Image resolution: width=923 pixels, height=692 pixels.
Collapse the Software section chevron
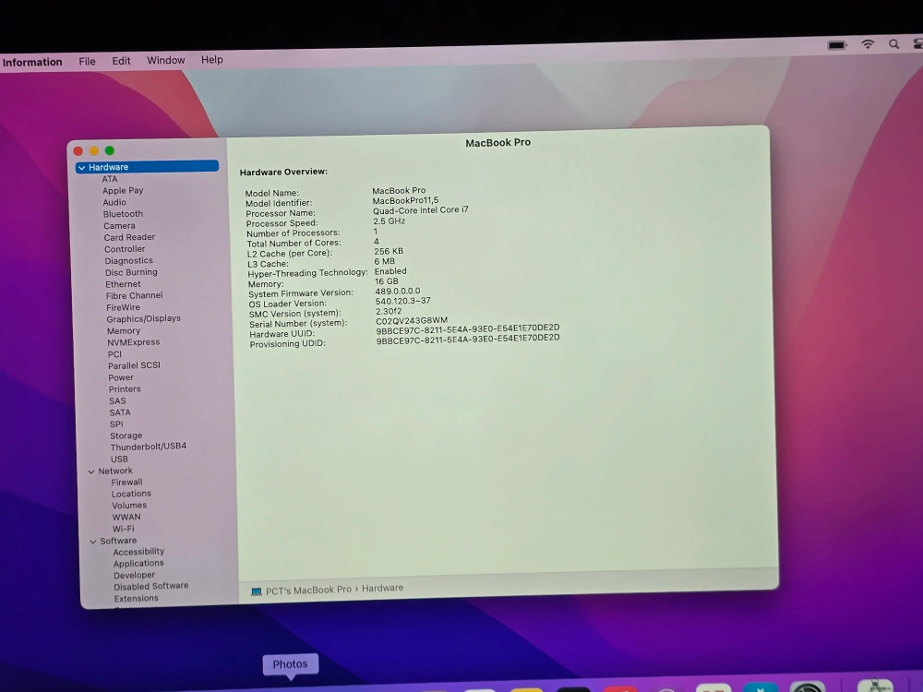tap(93, 542)
